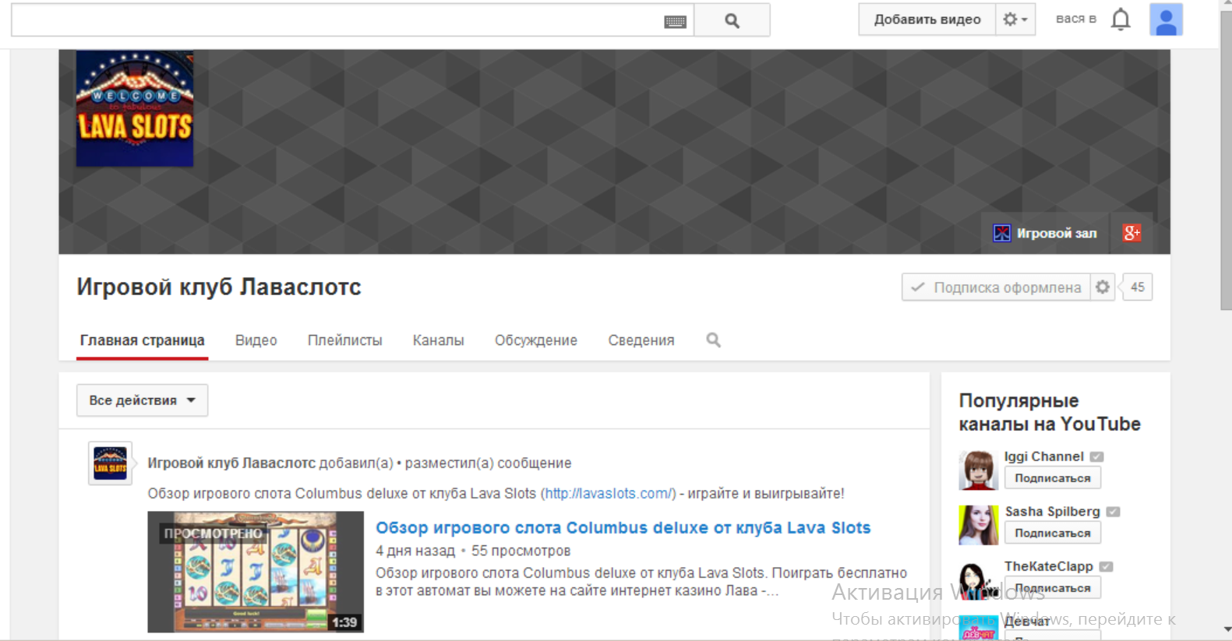Select the Главная страница tab

pyautogui.click(x=142, y=340)
